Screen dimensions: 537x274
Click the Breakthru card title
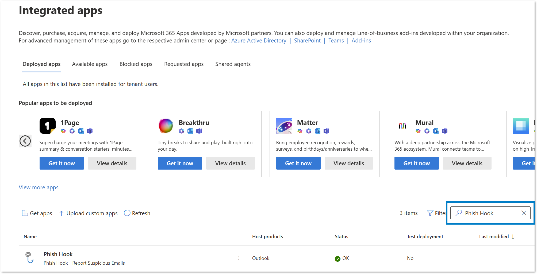(194, 123)
